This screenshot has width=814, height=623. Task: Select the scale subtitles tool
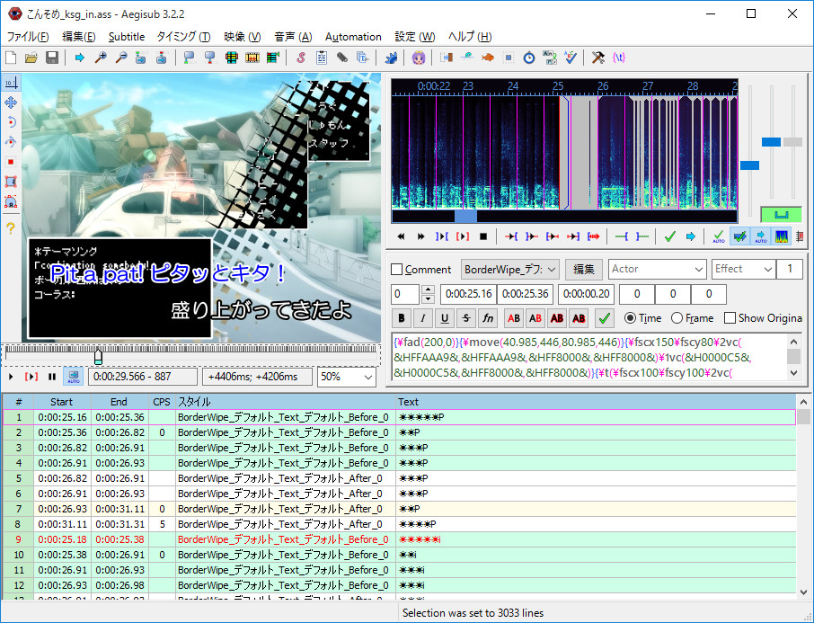pyautogui.click(x=11, y=162)
